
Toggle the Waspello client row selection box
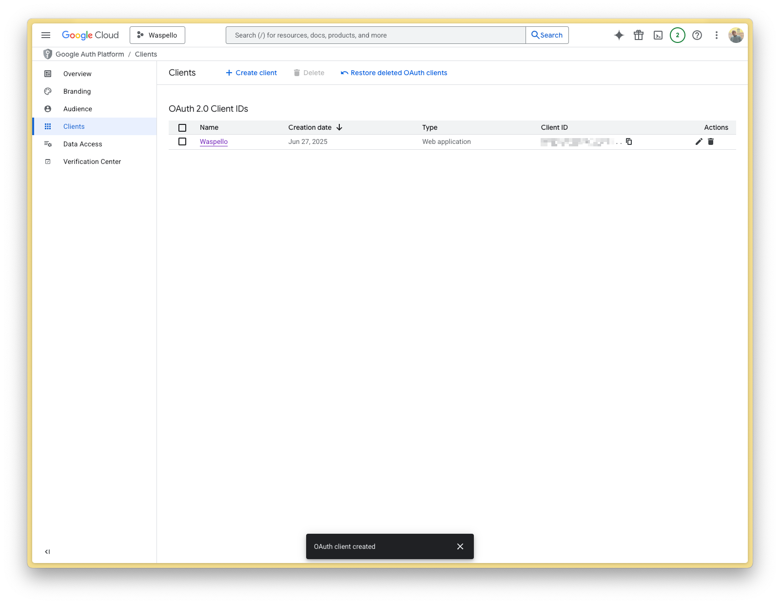click(183, 141)
